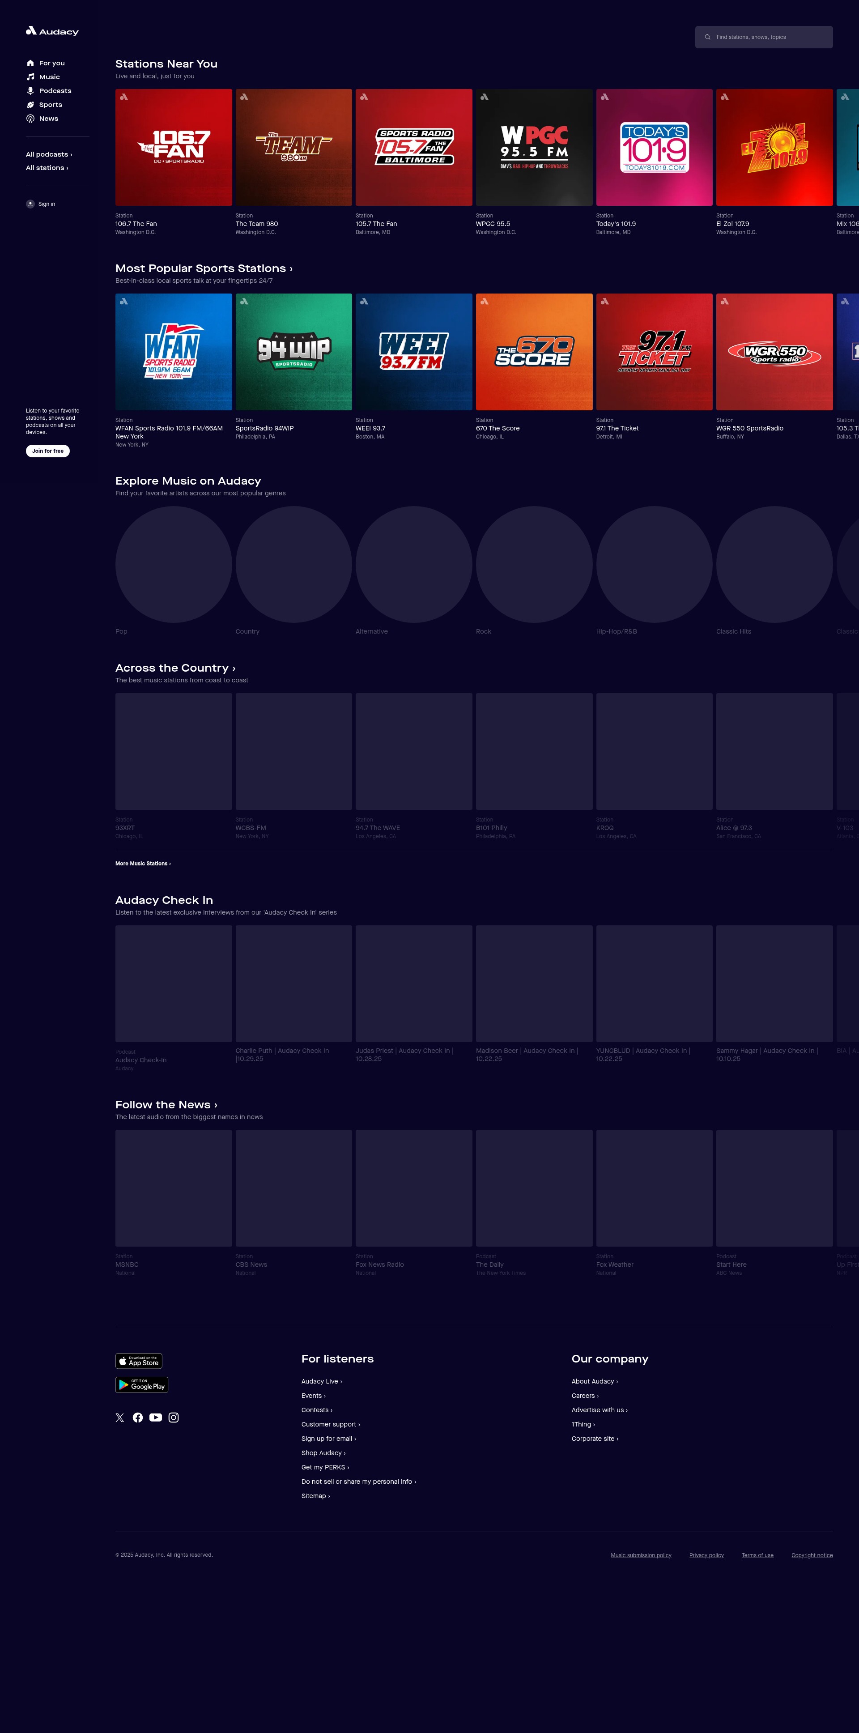Go to the Music section
Image resolution: width=859 pixels, height=1733 pixels.
(49, 77)
